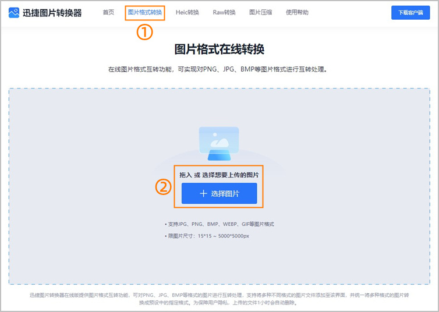Click the subtitle describing PNG、JPG、BMP 互转处理
This screenshot has width=439, height=312.
[218, 69]
